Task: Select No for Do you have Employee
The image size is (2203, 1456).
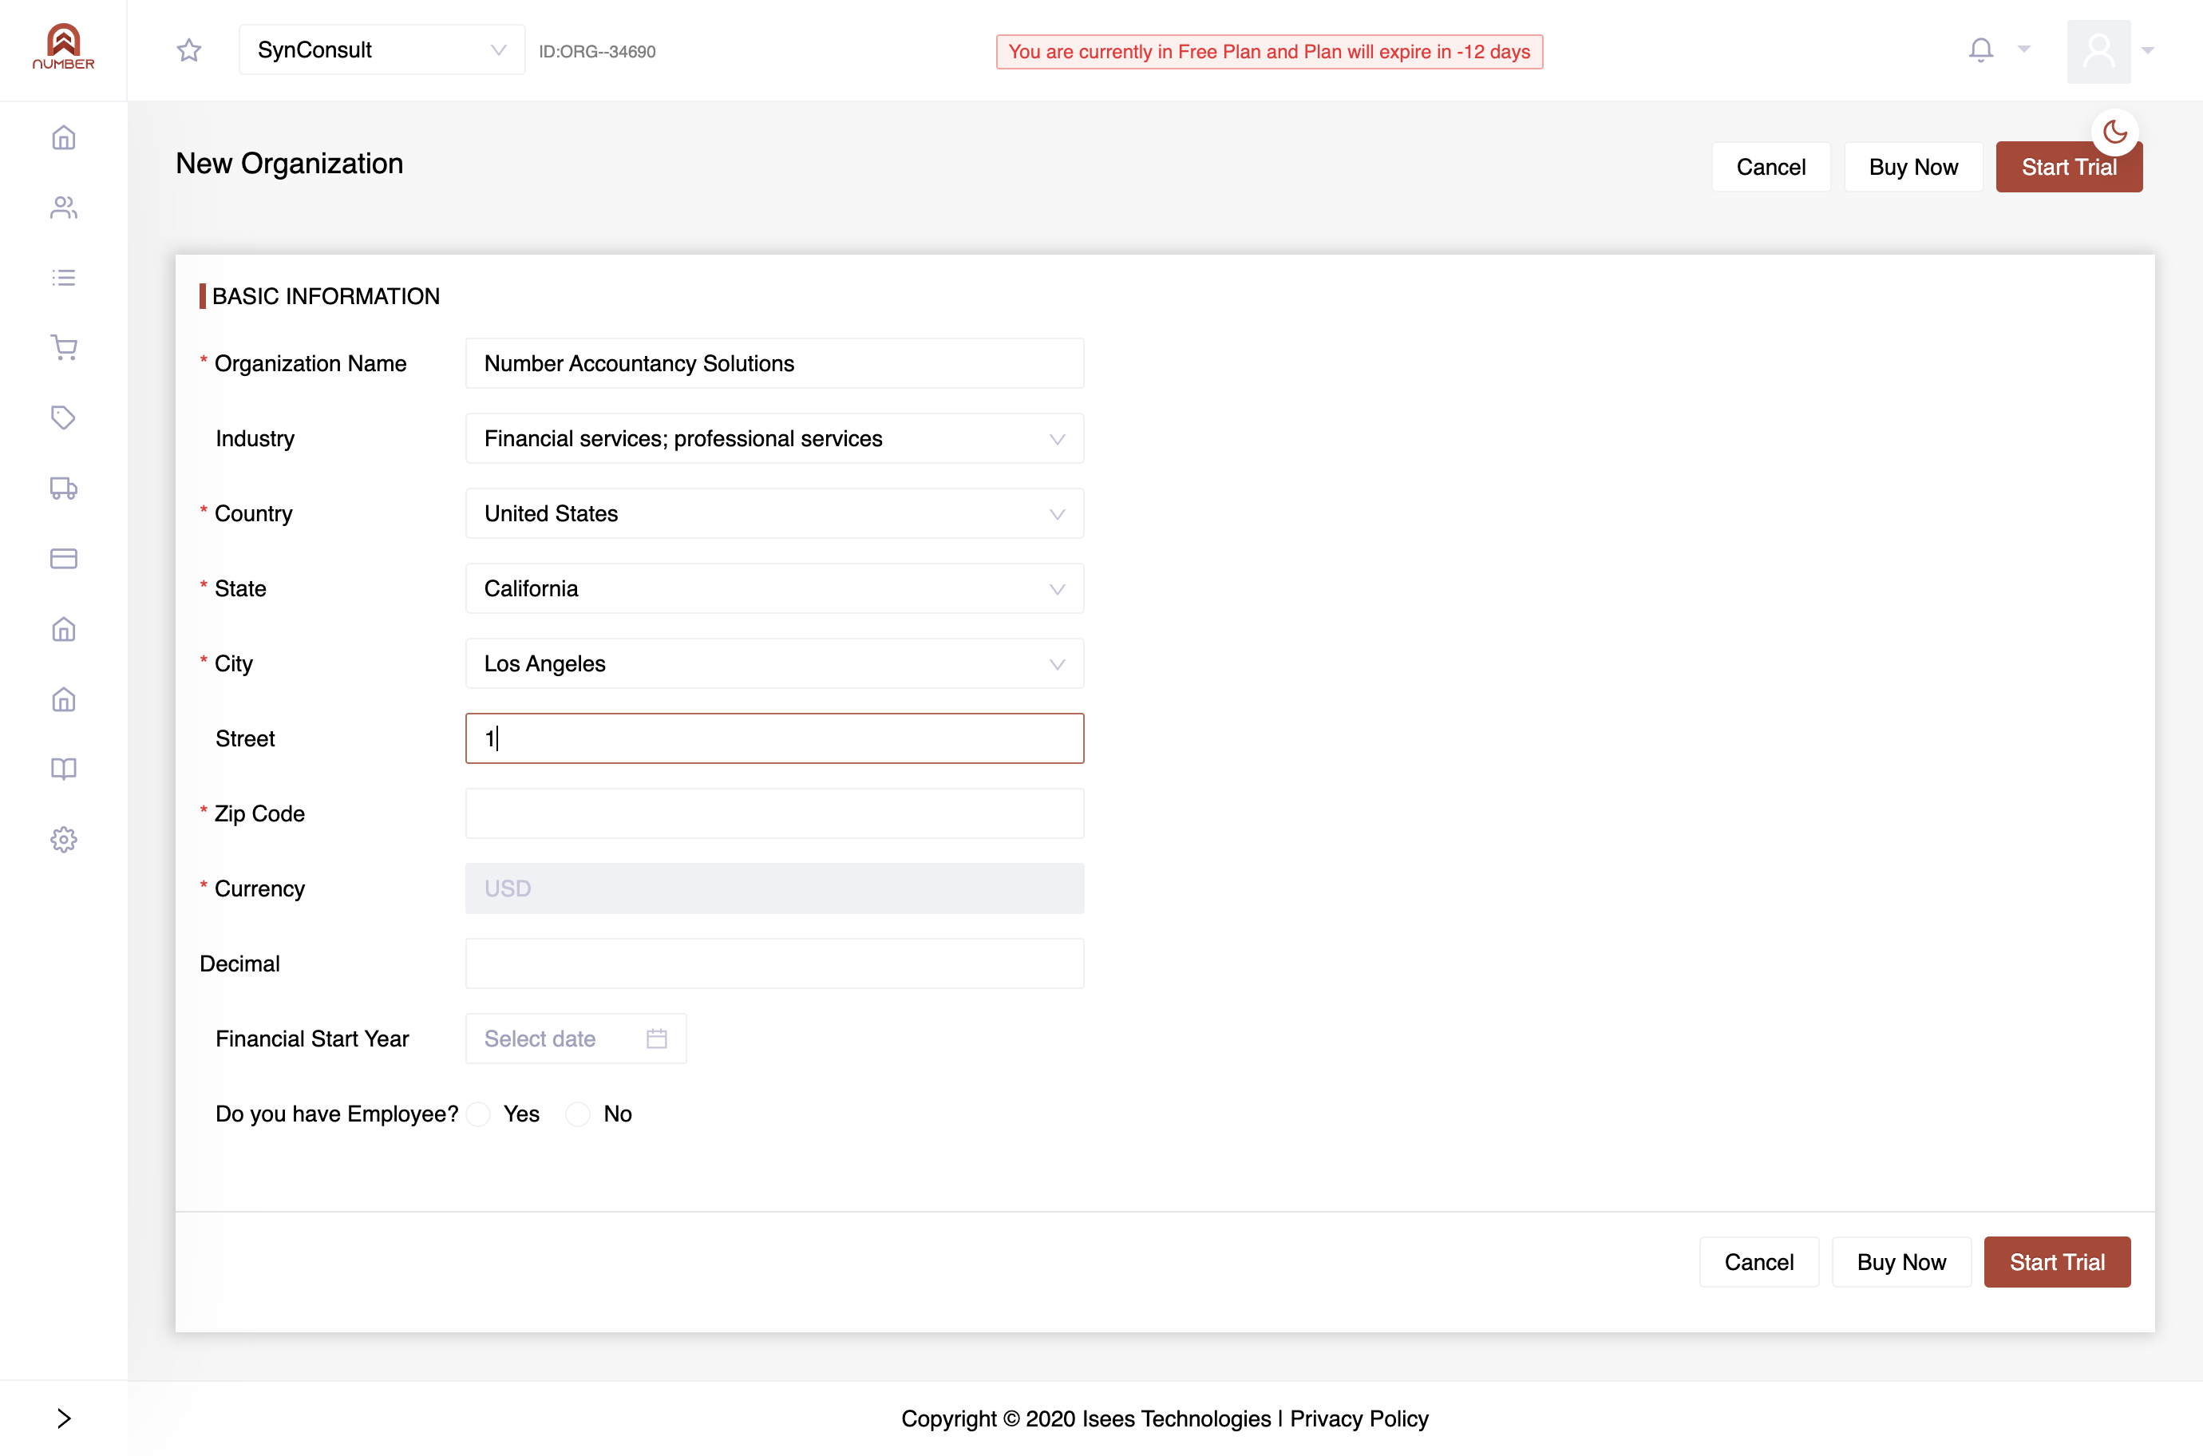Action: tap(579, 1114)
